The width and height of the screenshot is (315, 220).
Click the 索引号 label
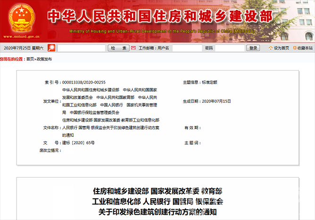click(53, 82)
